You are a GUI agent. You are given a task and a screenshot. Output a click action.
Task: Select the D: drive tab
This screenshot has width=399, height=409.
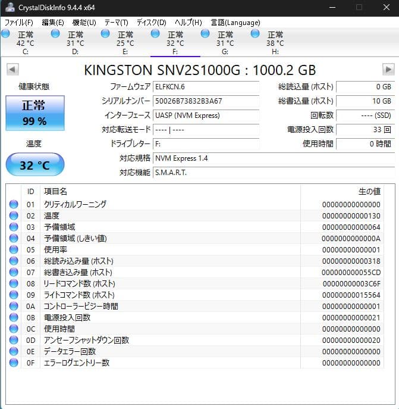coord(76,43)
